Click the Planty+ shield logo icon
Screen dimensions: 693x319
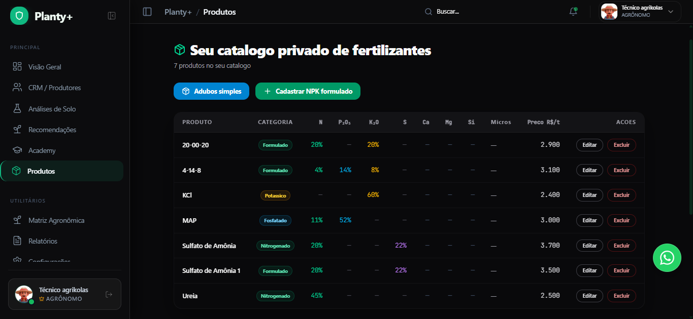19,16
